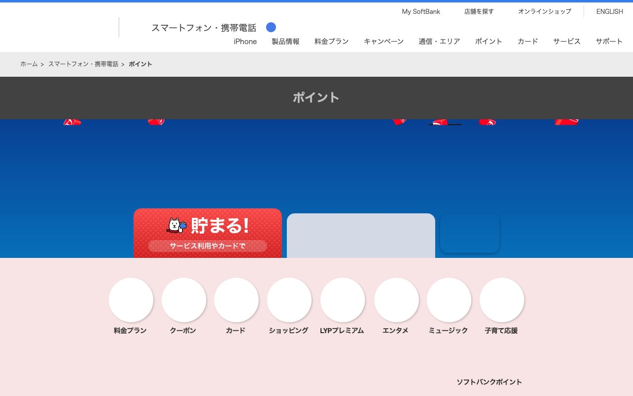The image size is (633, 396).
Task: Go to ホーム in breadcrumb
Action: click(29, 64)
